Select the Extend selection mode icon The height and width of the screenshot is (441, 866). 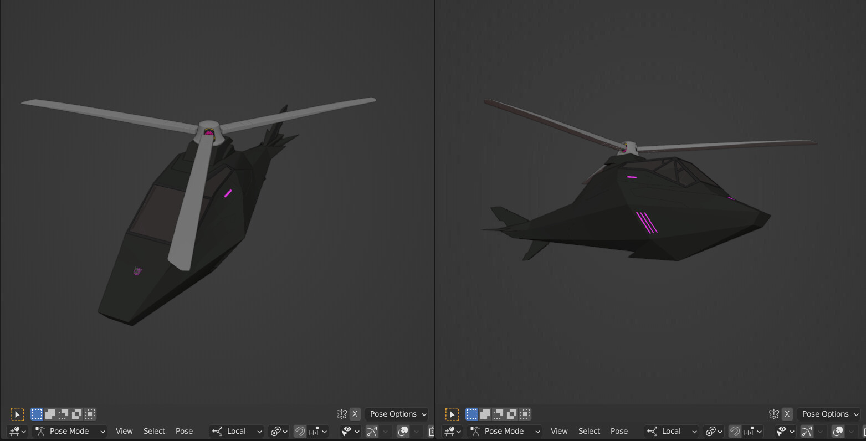tap(50, 414)
